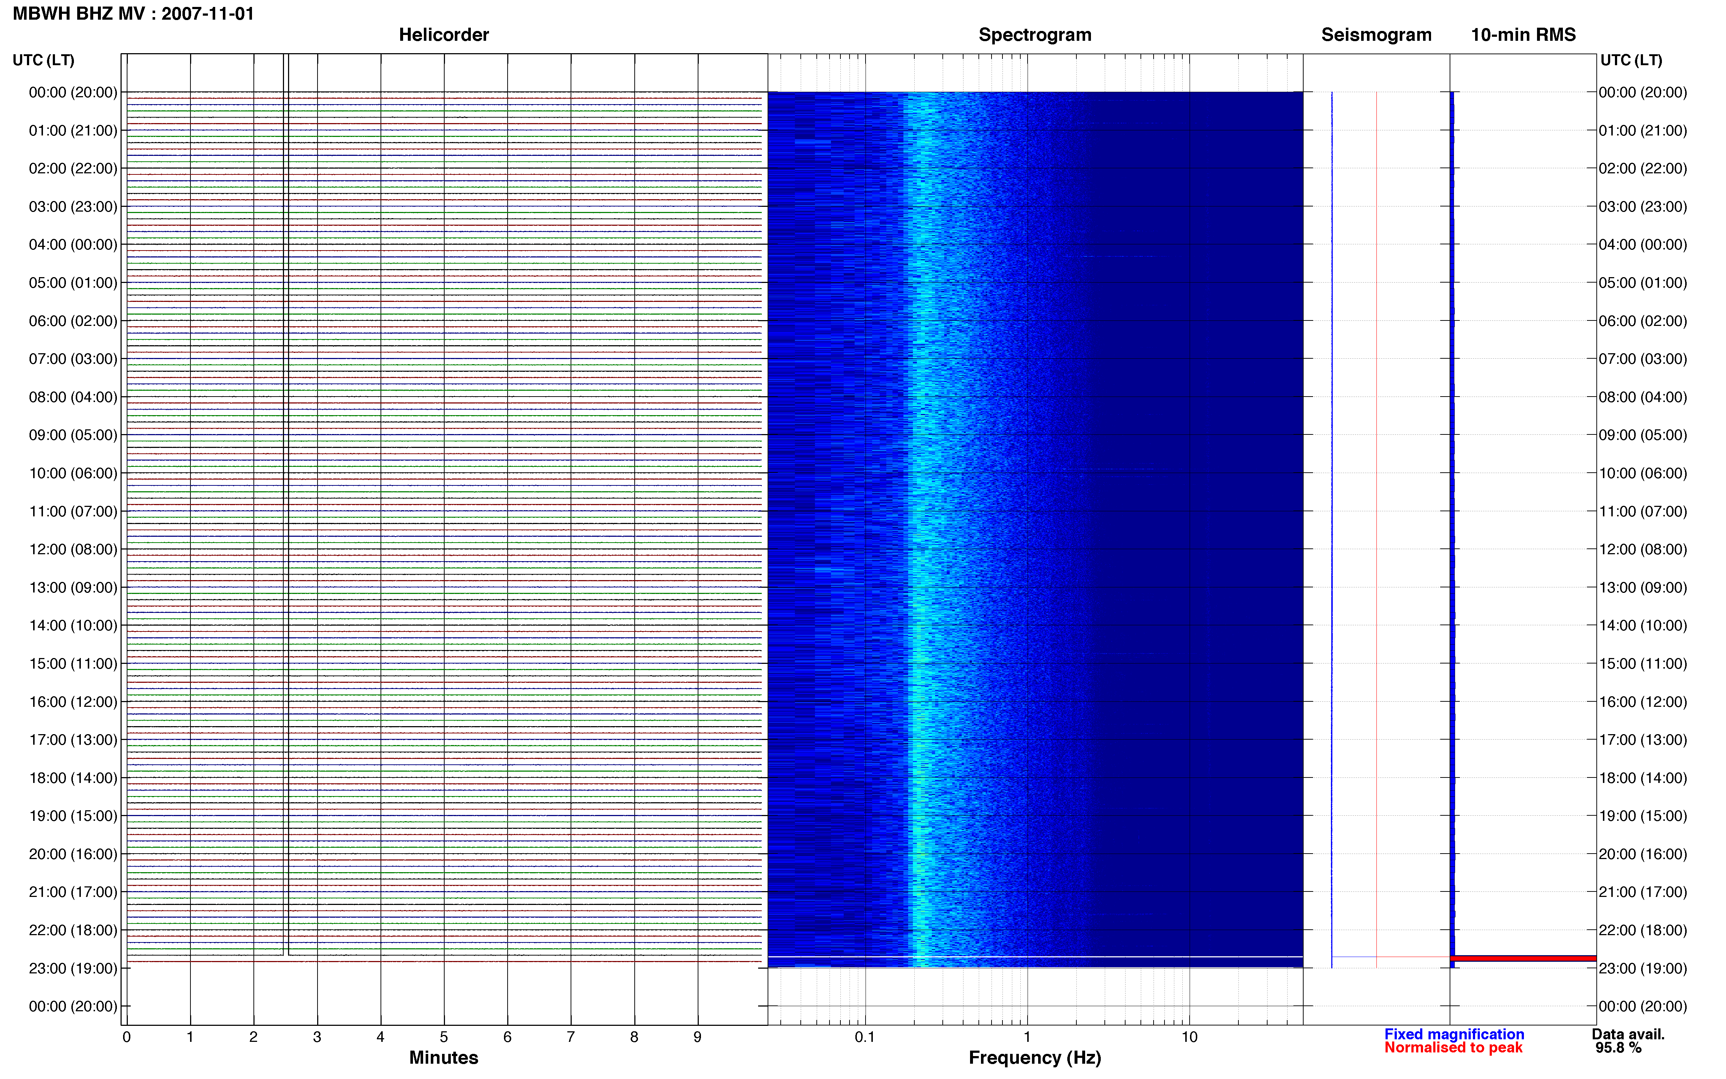Click left axis label '01:00 (21:00)'

[73, 131]
